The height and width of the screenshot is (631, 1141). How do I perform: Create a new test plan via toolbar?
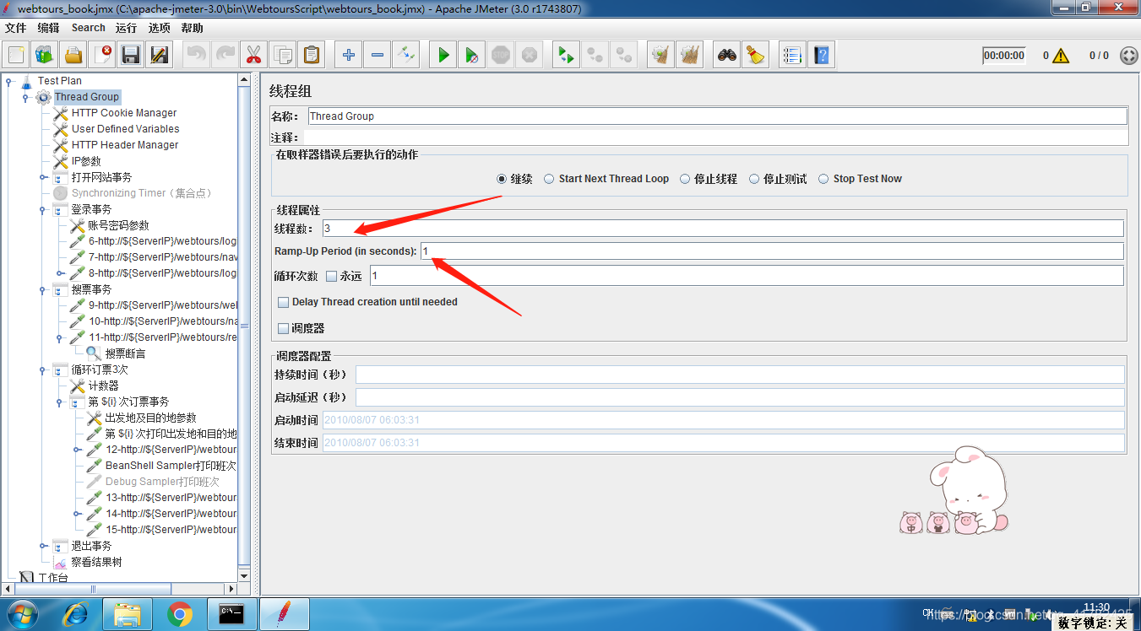click(16, 56)
